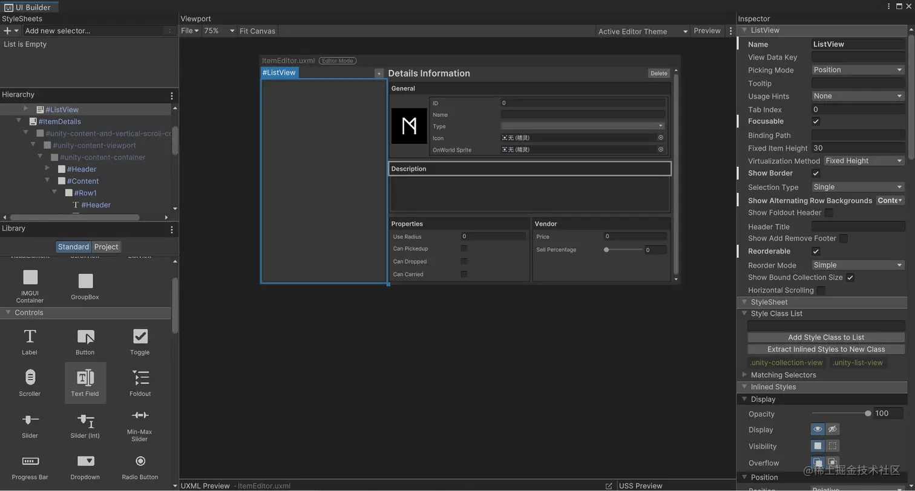Set Display to visible with the eye icon
Viewport: 915px width, 491px height.
coord(818,429)
